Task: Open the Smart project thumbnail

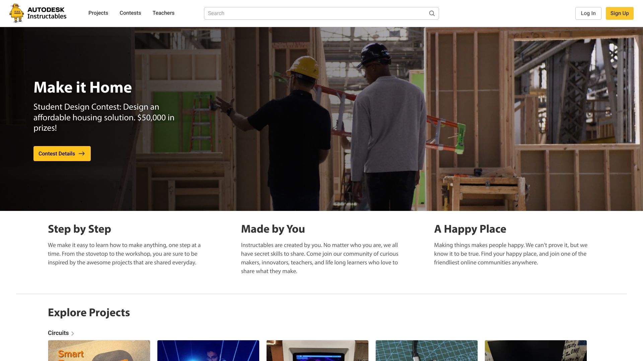Action: point(99,351)
